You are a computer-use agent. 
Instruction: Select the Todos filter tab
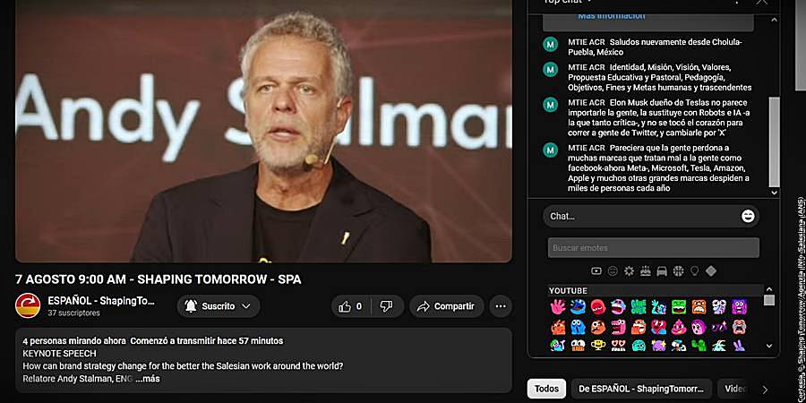point(546,389)
